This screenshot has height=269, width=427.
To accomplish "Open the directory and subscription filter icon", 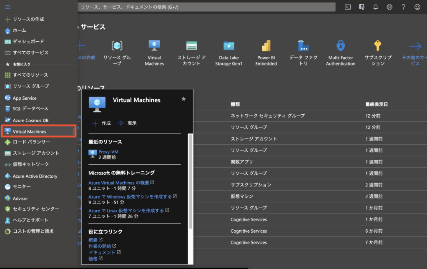I will coord(362,7).
